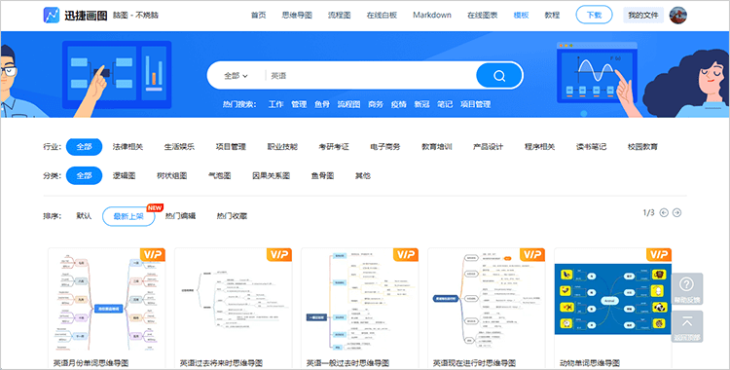Image resolution: width=730 pixels, height=370 pixels.
Task: Sort by 热门收藏
Action: 232,216
